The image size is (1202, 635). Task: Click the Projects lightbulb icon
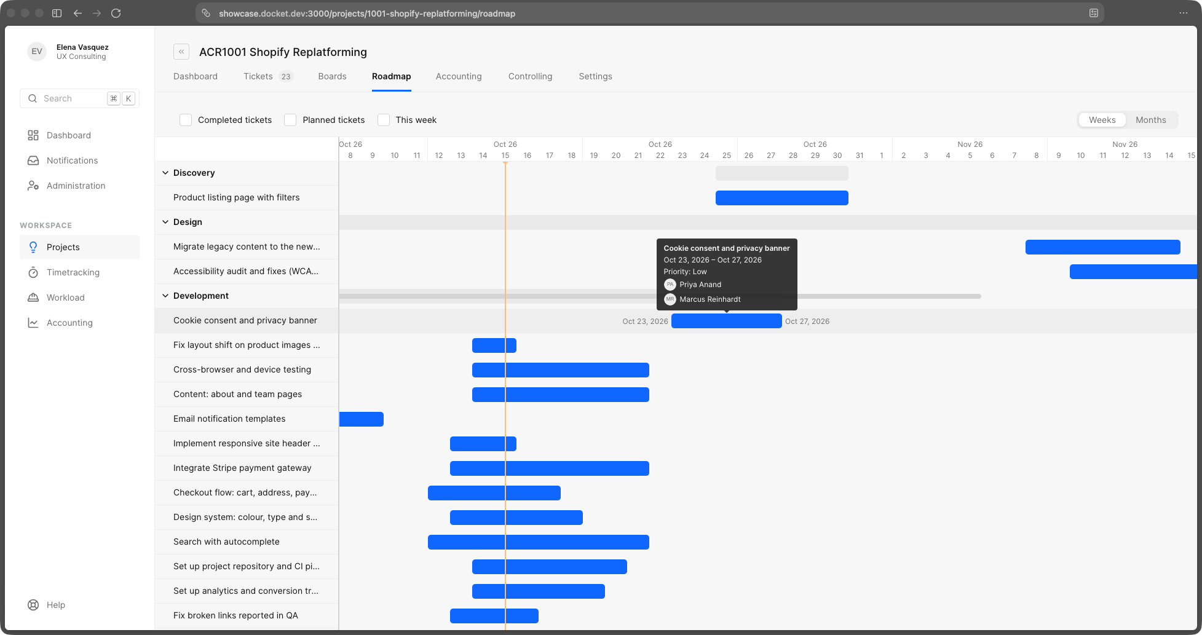click(x=33, y=247)
